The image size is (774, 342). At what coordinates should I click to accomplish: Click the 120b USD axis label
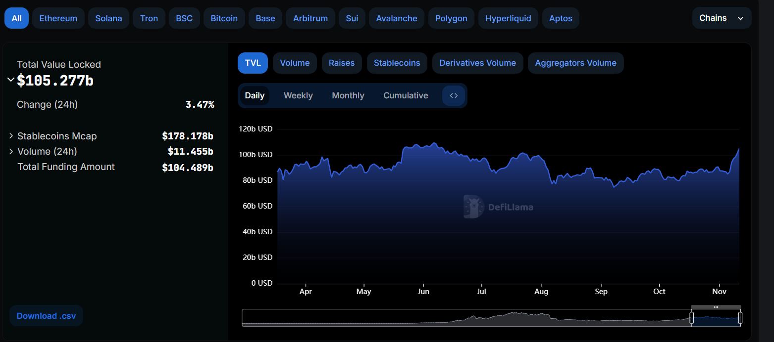[255, 129]
